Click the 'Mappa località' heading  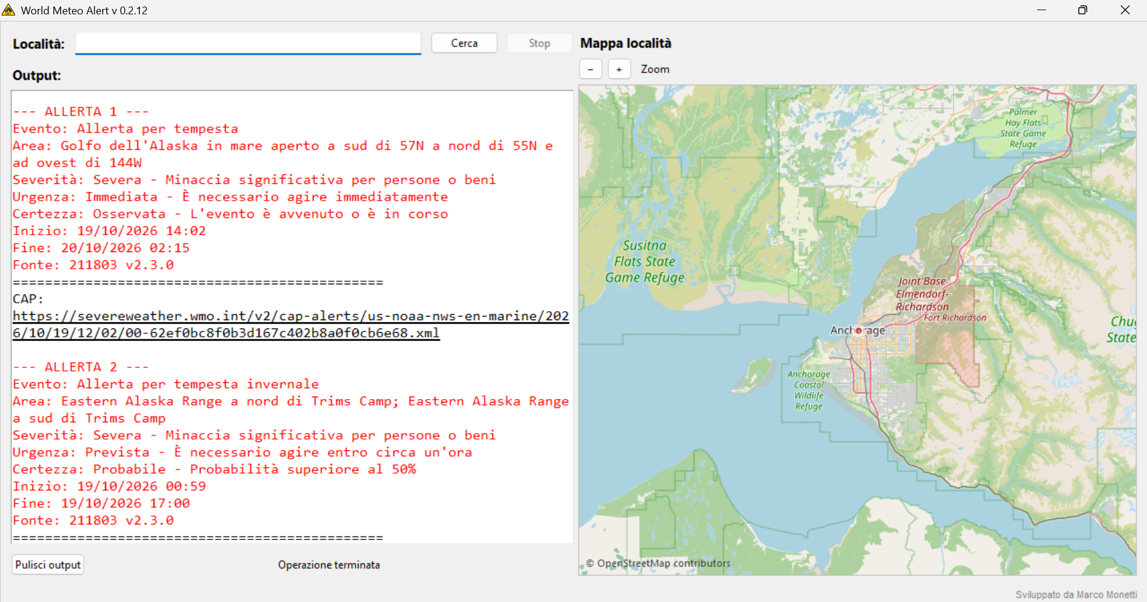point(625,43)
